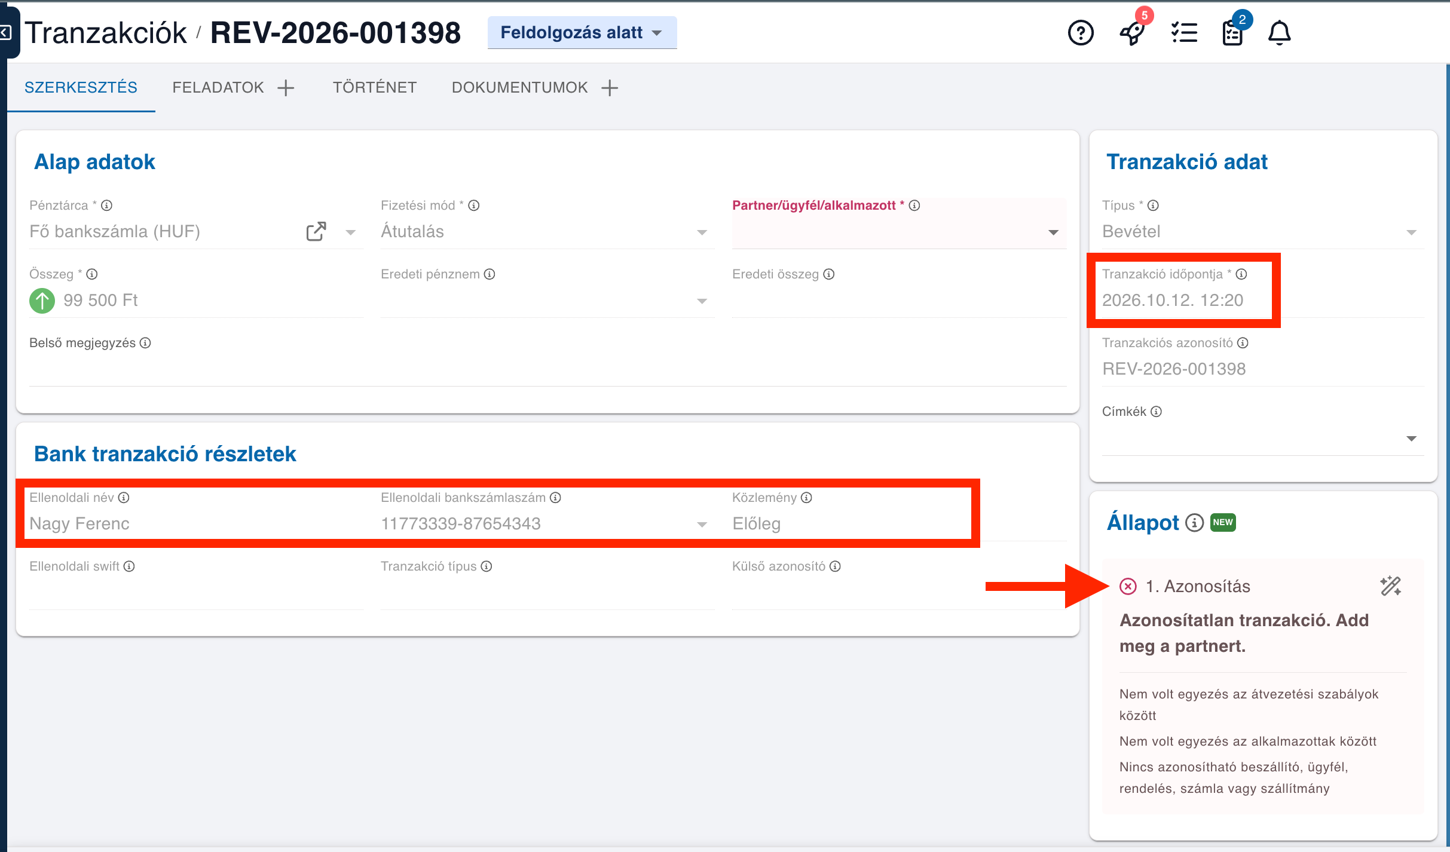Open the notifications bell
1450x852 pixels.
click(x=1280, y=33)
